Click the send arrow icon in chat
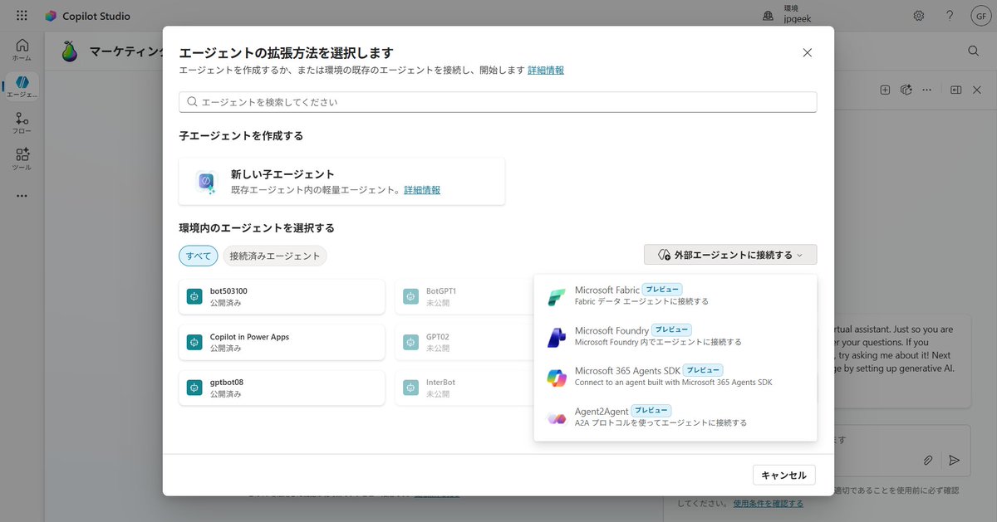The height and width of the screenshot is (522, 997). click(x=954, y=459)
